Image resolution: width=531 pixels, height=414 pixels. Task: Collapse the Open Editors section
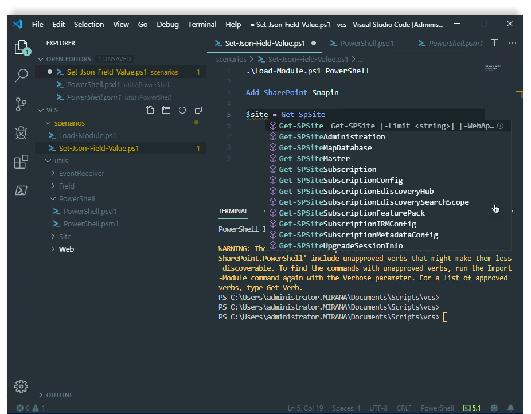[x=68, y=59]
